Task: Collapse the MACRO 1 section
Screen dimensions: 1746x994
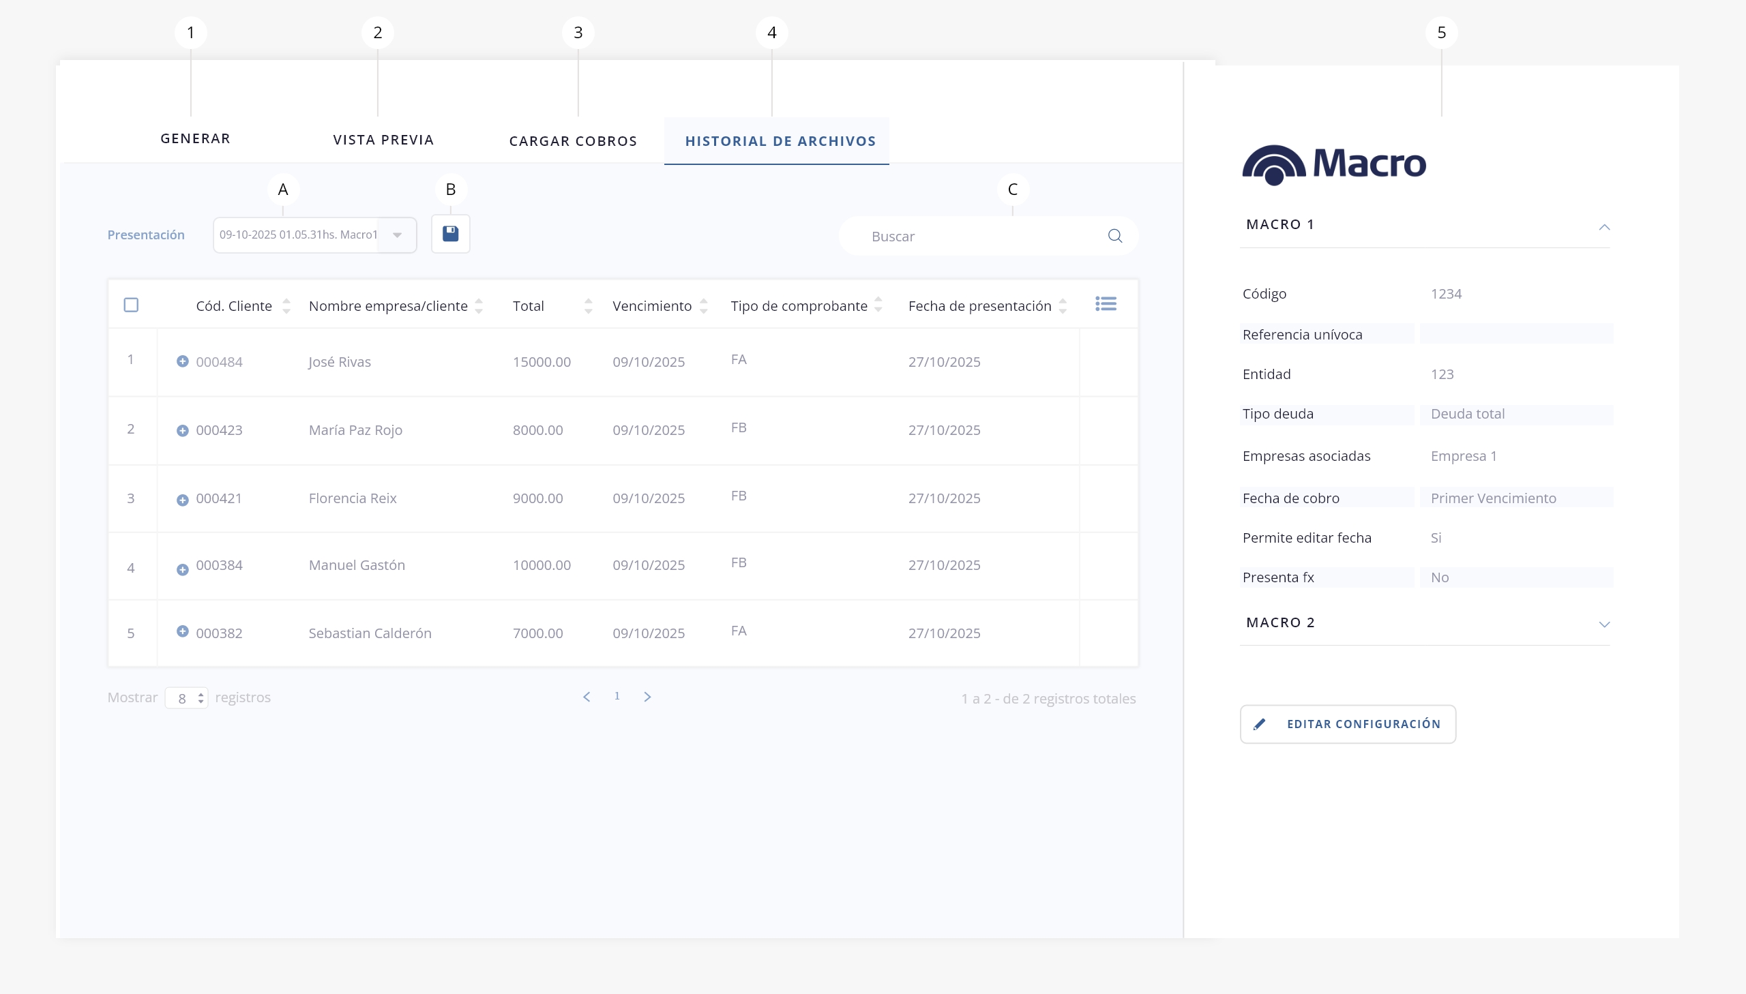Action: pyautogui.click(x=1604, y=226)
